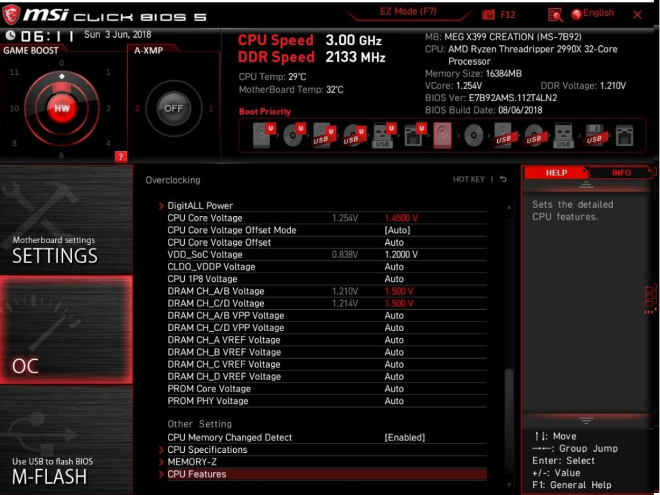Image resolution: width=660 pixels, height=495 pixels.
Task: Click the scrollbar down arrow of settings list
Action: click(509, 485)
